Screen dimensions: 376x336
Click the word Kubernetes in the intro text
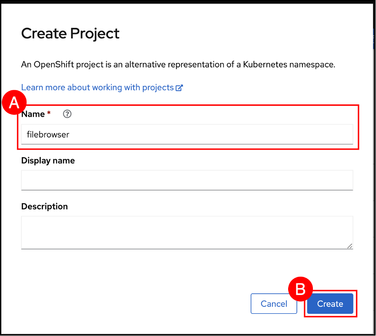268,65
